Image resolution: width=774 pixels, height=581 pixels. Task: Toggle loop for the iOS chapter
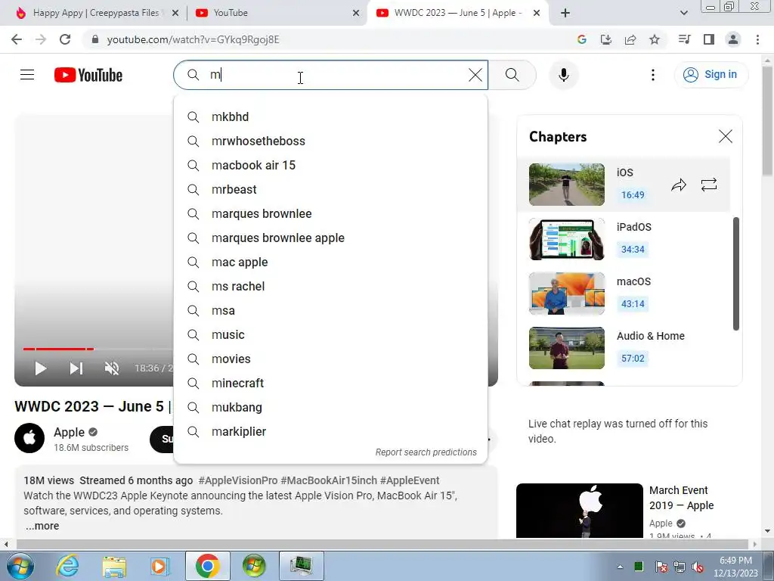tap(709, 185)
